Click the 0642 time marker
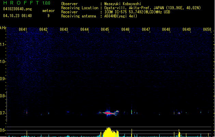The width and height of the screenshot is (215, 137). coord(43,29)
